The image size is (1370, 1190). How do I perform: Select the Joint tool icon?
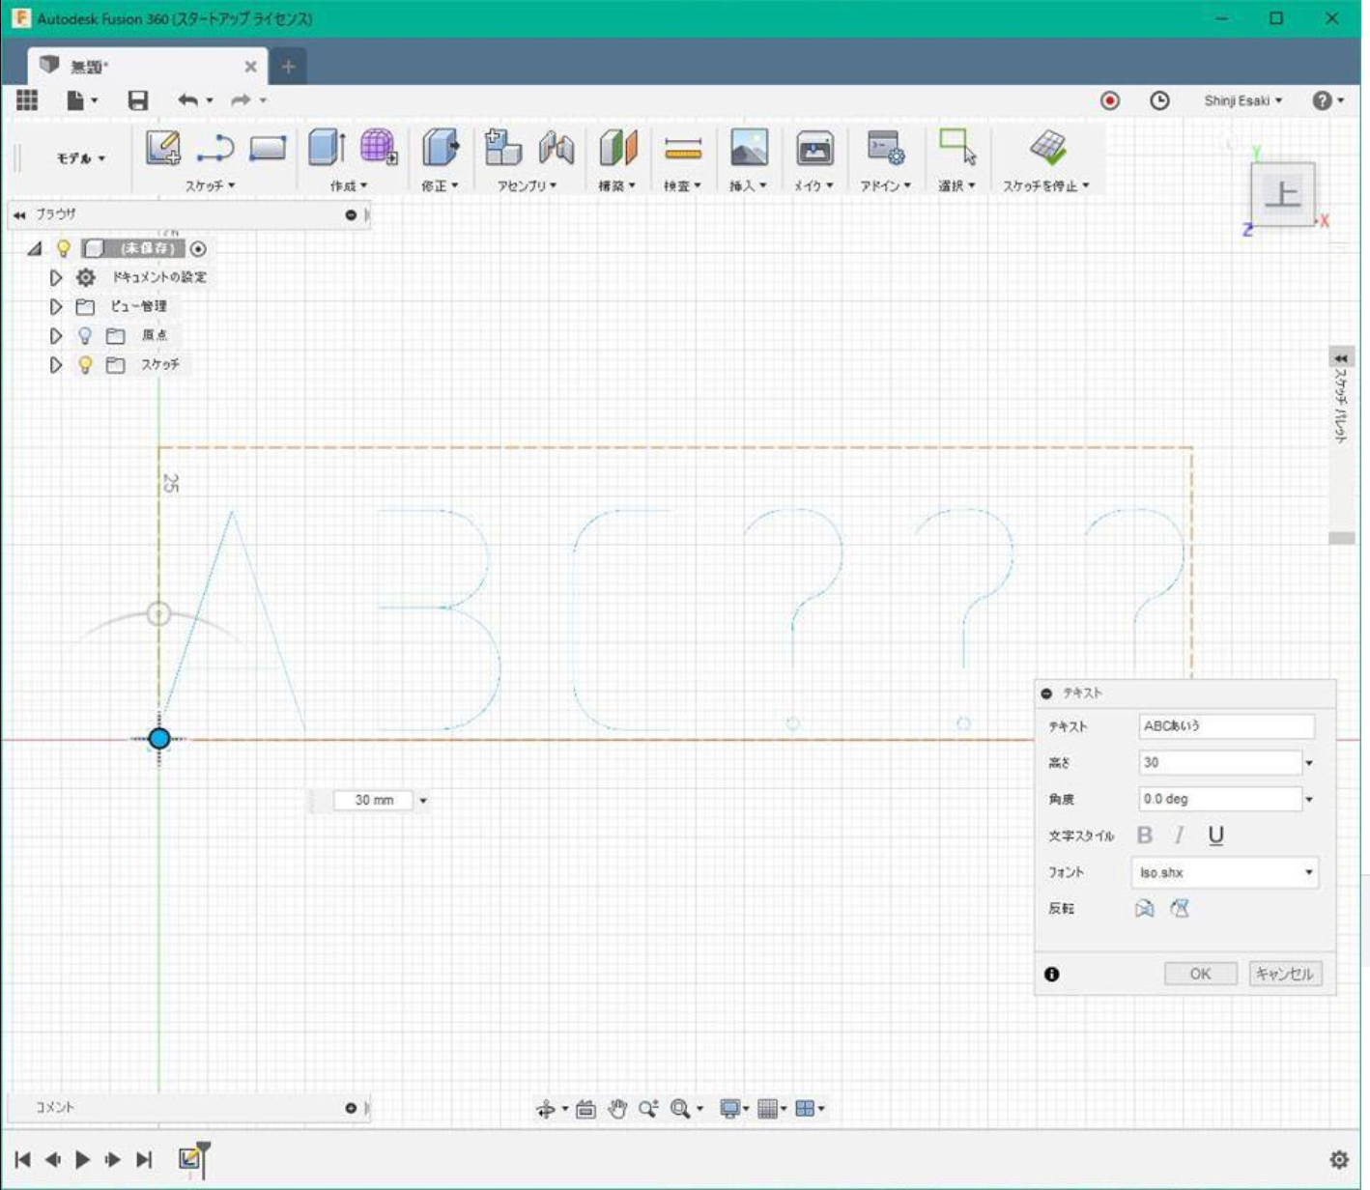[x=557, y=148]
